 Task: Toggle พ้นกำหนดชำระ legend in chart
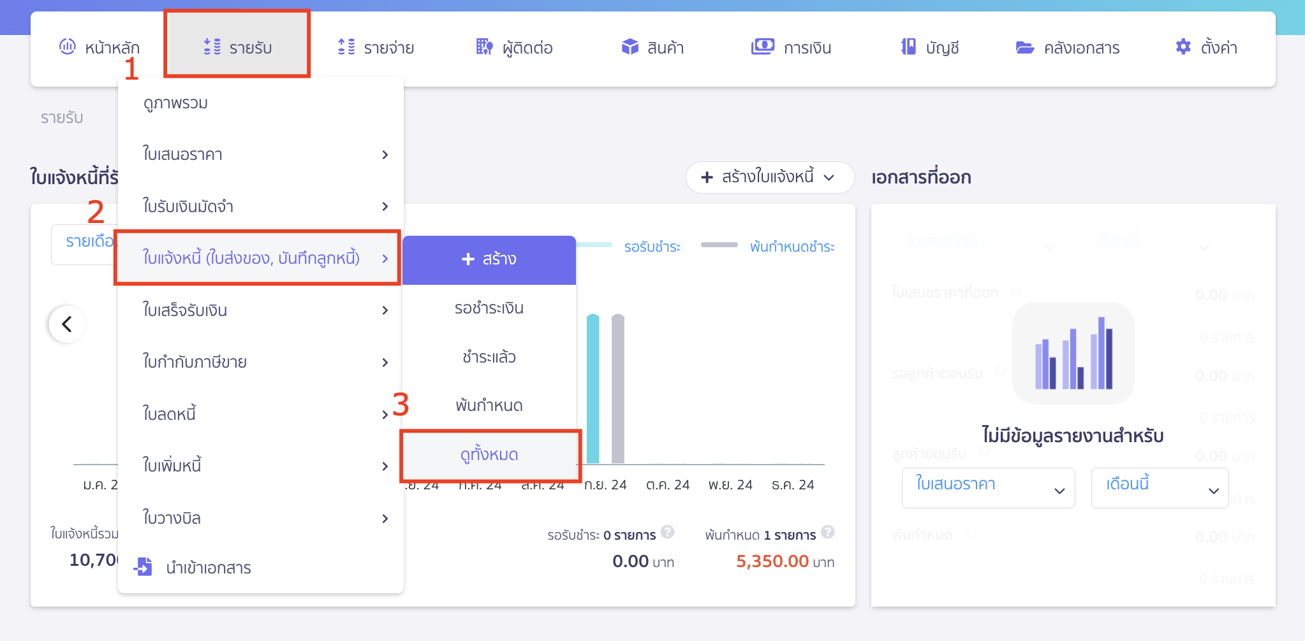(792, 247)
